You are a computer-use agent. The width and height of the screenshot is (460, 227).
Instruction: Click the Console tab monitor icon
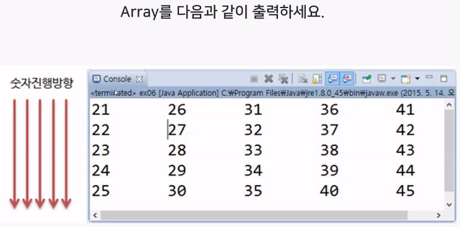point(96,79)
